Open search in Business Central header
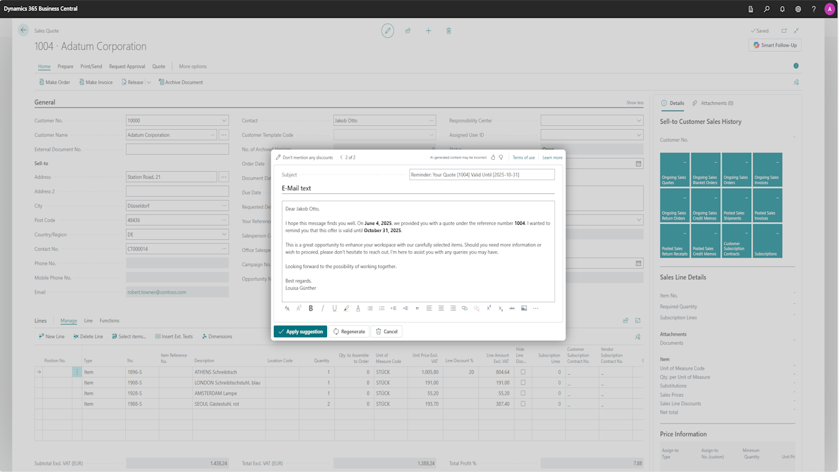Screen dimensions: 839x472 coord(767,9)
